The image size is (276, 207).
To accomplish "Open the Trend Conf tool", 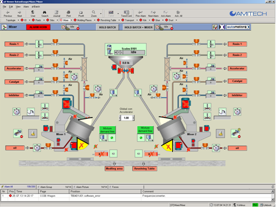I will pos(126,14).
